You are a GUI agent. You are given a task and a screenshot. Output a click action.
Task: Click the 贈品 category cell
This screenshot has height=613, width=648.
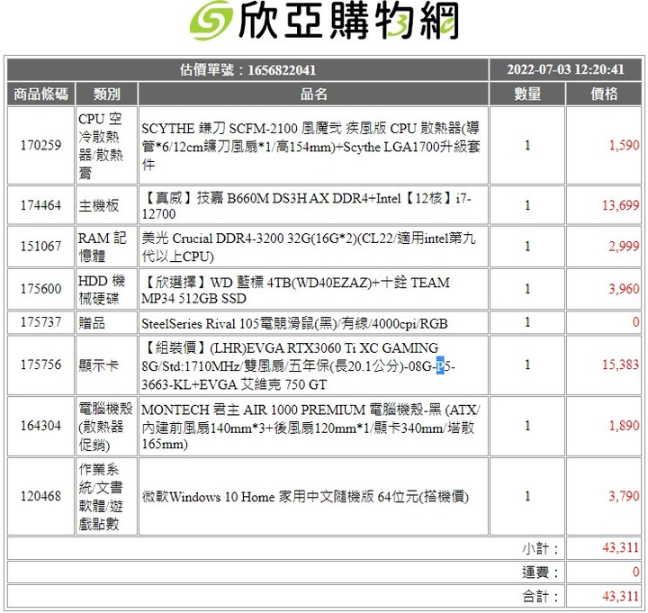click(106, 322)
